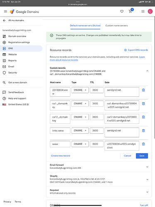Edit TTL field of ca1._domainkey record
This screenshot has width=155, height=207.
[97, 103]
